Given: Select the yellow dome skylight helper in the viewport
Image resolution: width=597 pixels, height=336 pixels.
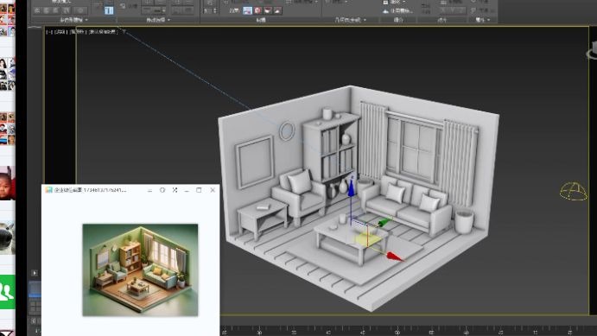Looking at the screenshot, I should click(x=574, y=191).
